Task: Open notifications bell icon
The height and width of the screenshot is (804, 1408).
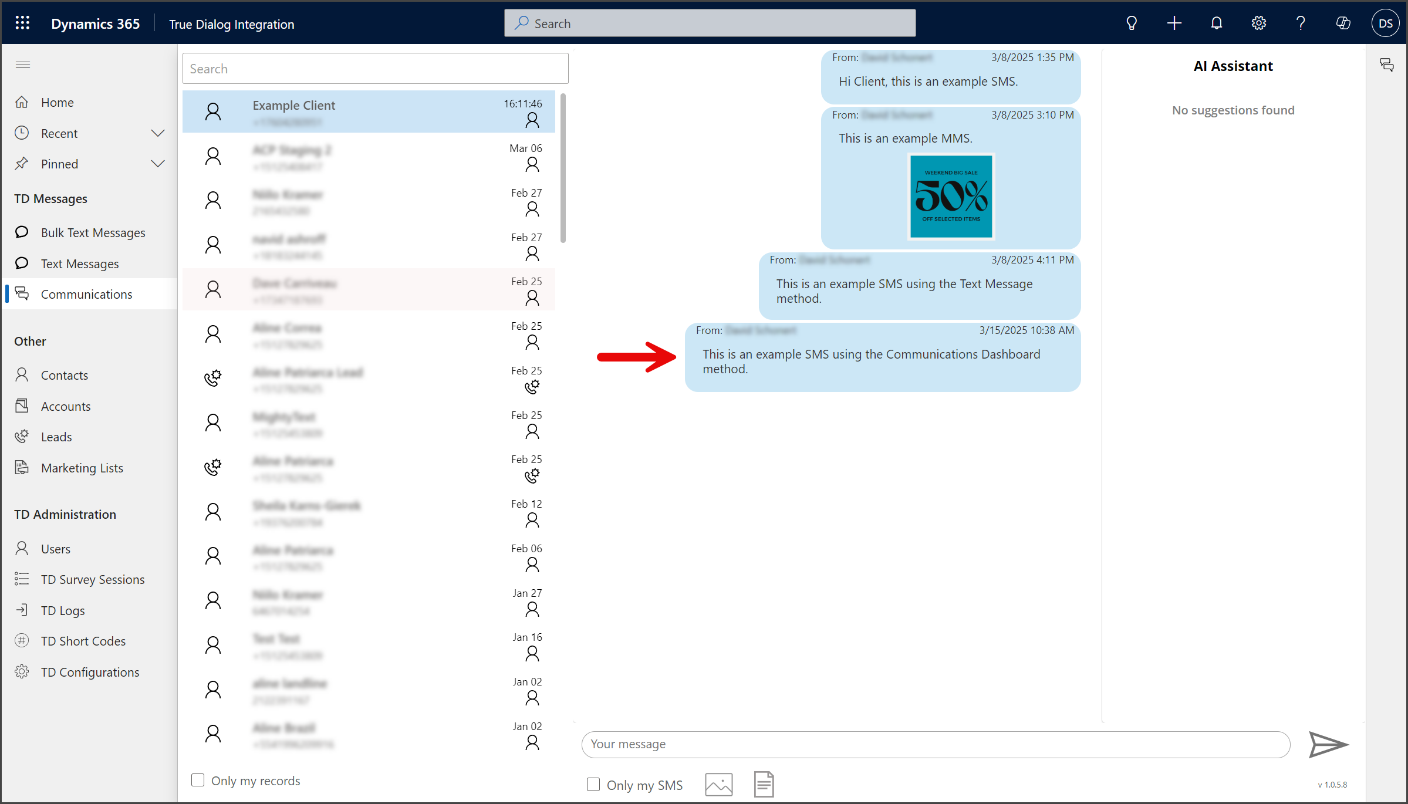Action: (x=1217, y=23)
